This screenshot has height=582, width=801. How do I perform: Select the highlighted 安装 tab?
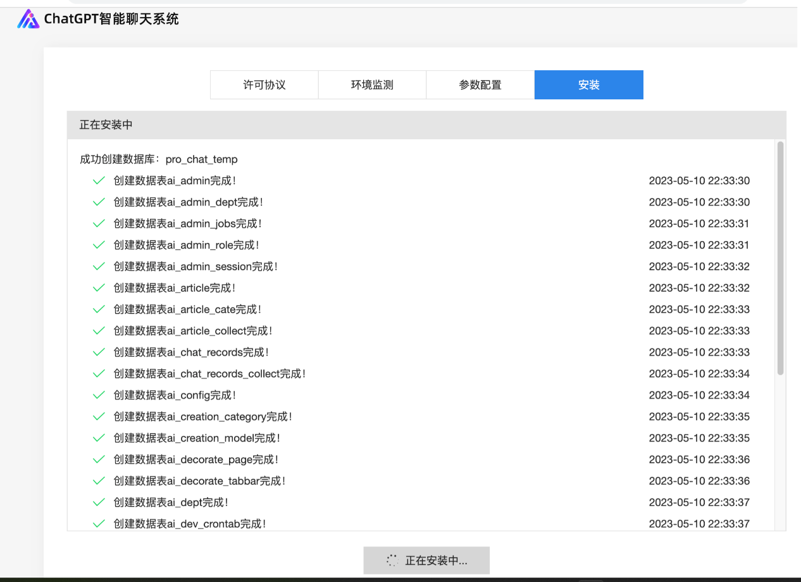(x=588, y=85)
